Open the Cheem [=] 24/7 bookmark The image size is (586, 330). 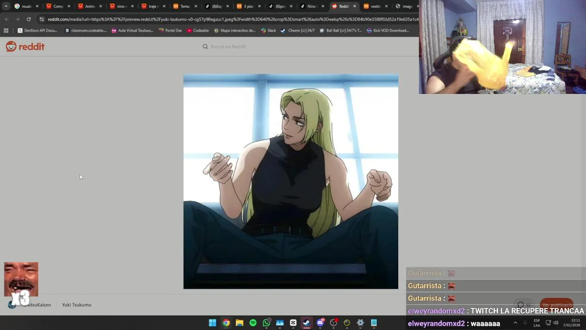298,31
